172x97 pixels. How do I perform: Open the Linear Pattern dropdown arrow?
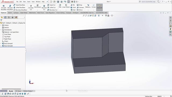(x=66, y=10)
